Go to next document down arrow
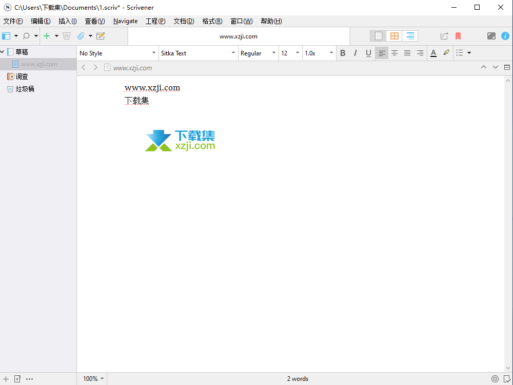 tap(496, 67)
